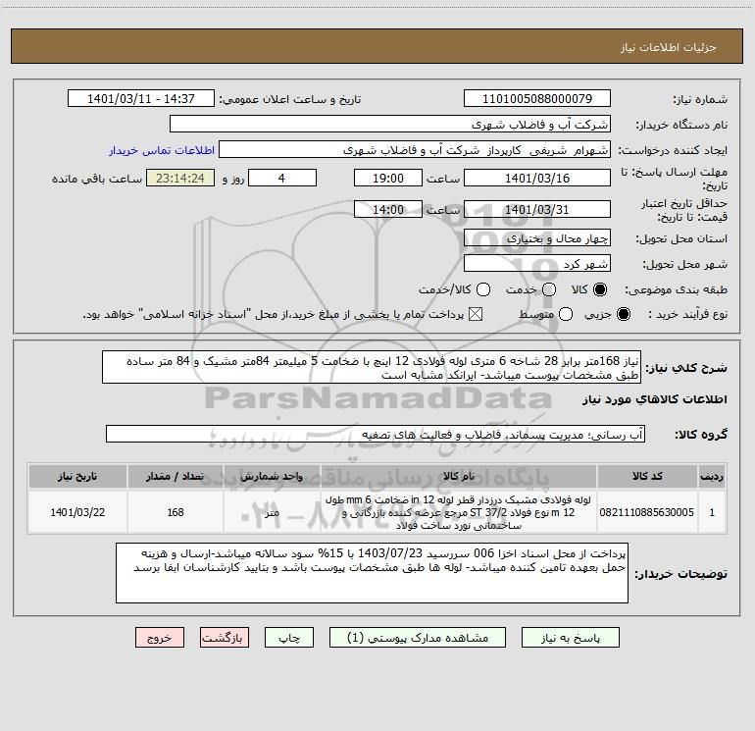Select the کالا radio button
The height and width of the screenshot is (731, 755).
[x=600, y=289]
